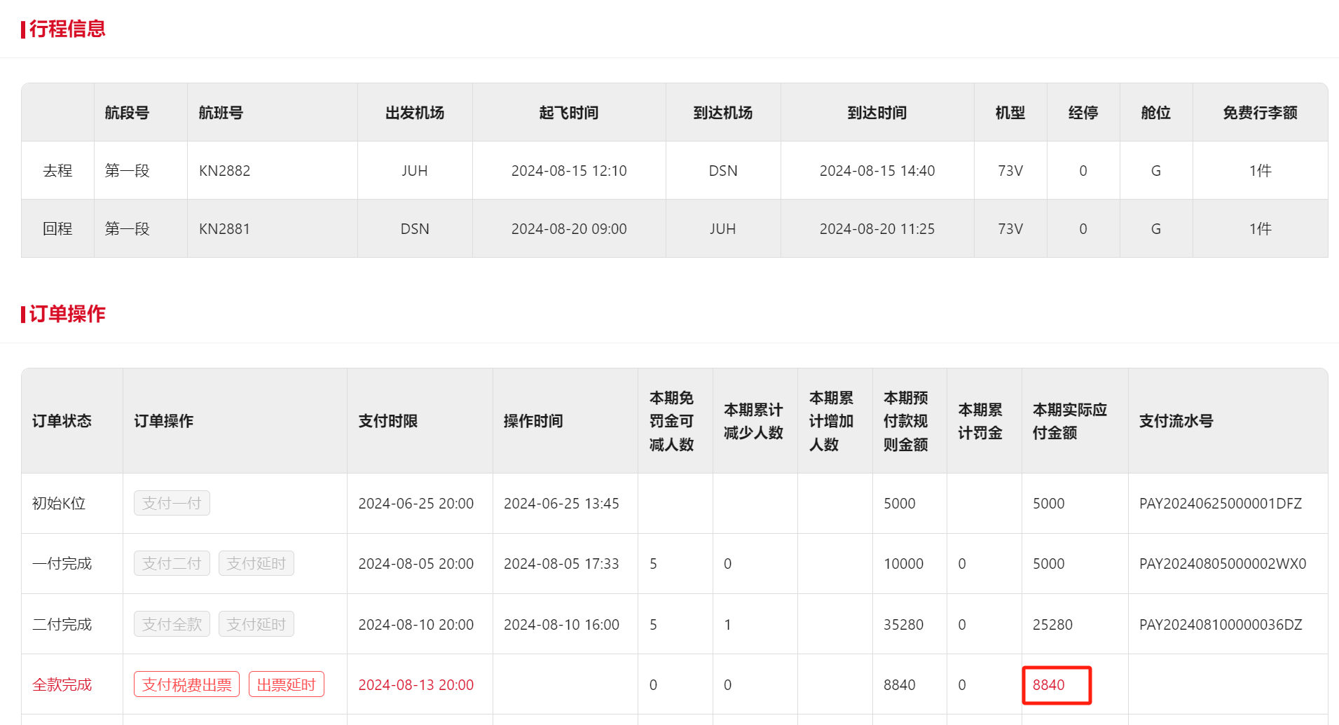Click 支付延时 in the 一付完成 row
This screenshot has height=725, width=1339.
(256, 563)
